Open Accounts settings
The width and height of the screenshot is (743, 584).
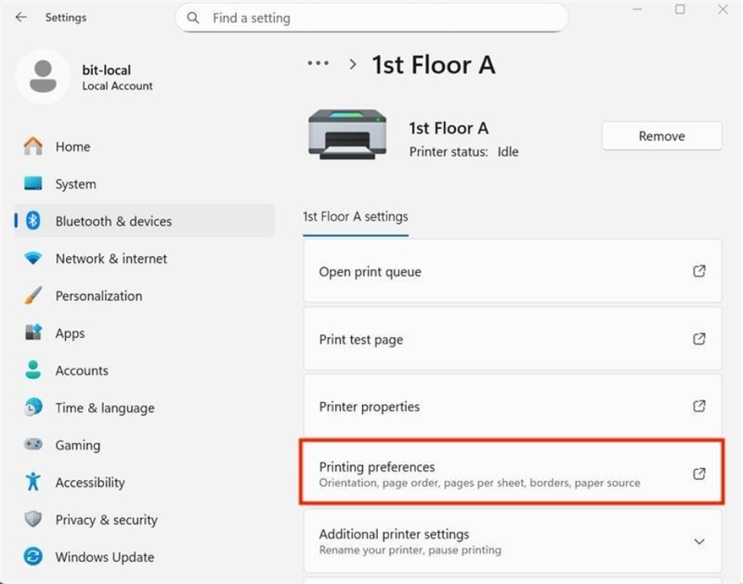145,370
